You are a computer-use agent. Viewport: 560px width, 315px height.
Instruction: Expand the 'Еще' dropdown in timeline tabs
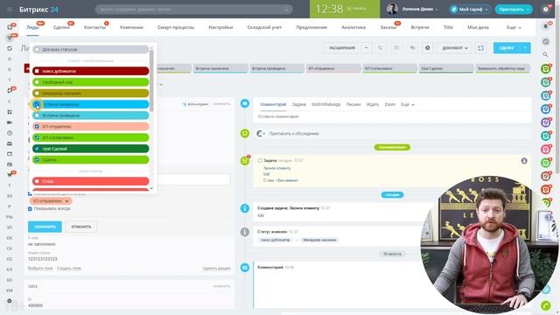pos(408,105)
